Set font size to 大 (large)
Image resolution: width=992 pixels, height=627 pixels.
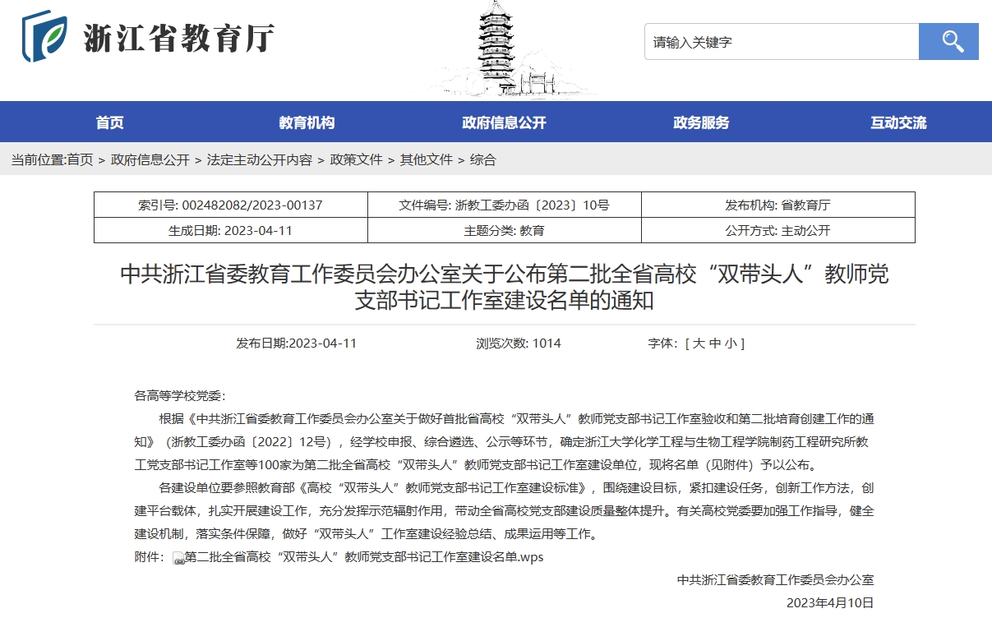point(699,343)
